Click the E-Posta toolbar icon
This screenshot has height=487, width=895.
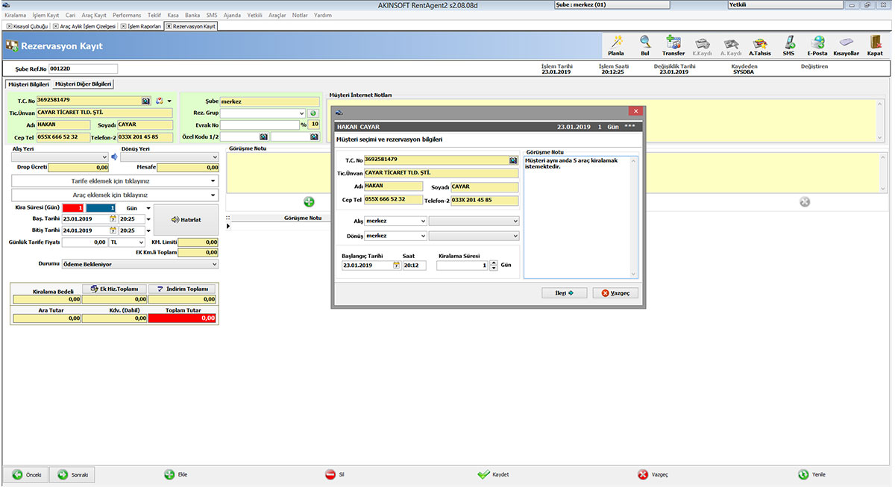(x=817, y=45)
